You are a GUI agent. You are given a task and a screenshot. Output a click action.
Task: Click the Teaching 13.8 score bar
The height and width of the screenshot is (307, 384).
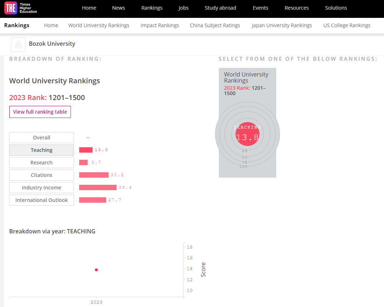pos(86,150)
